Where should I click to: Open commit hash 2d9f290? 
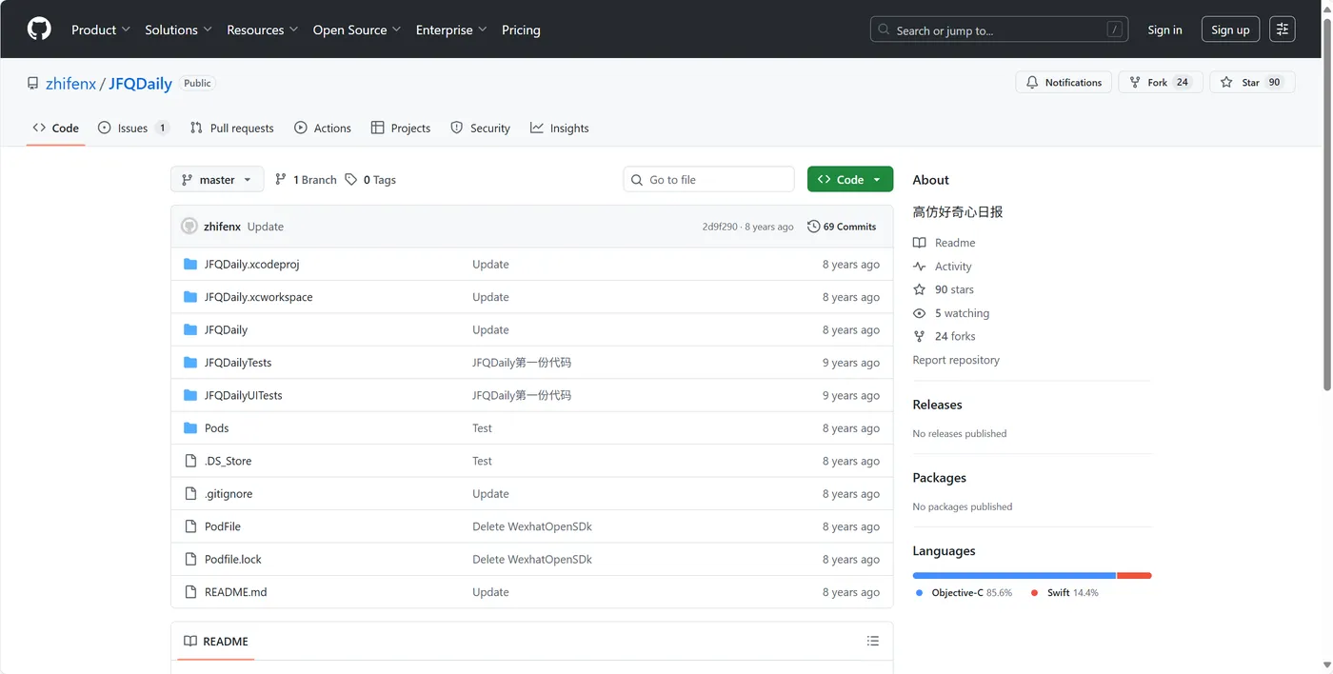click(x=720, y=227)
